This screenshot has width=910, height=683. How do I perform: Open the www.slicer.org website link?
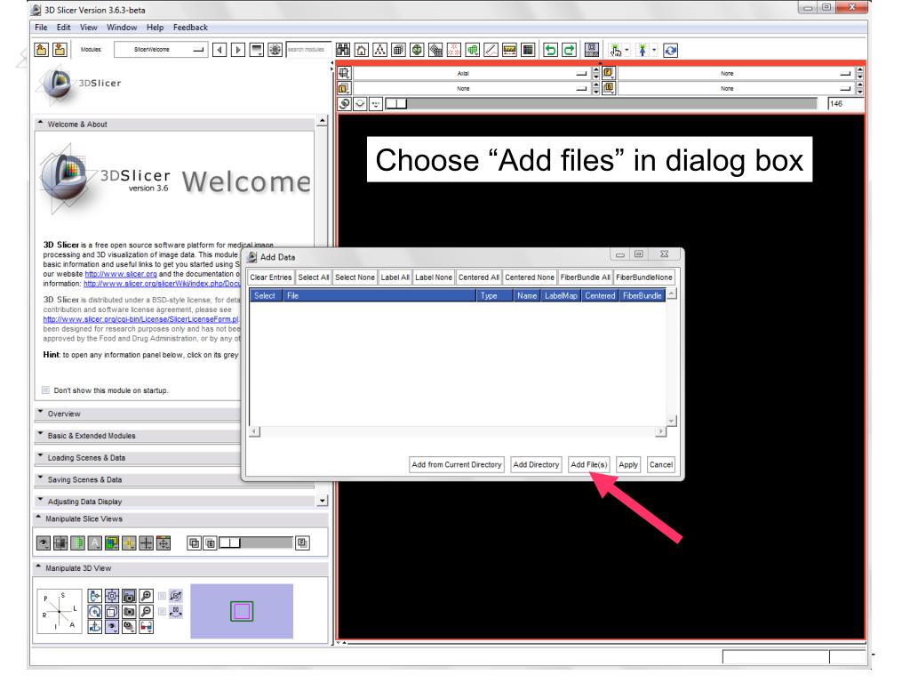tap(121, 274)
